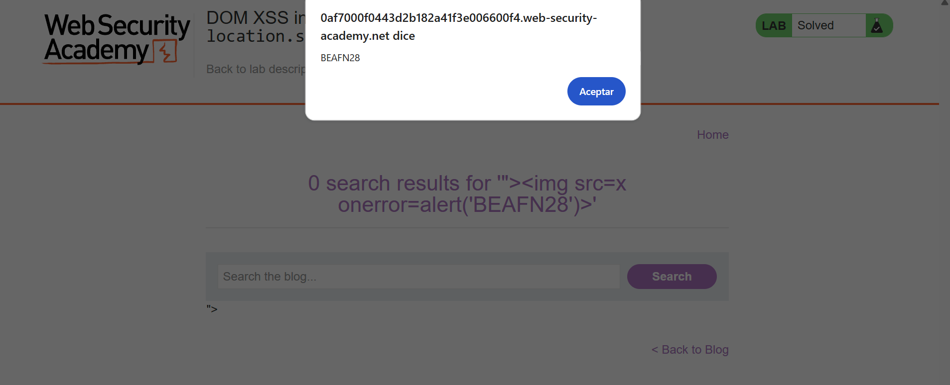Open the Home link
The image size is (950, 385).
(x=712, y=135)
